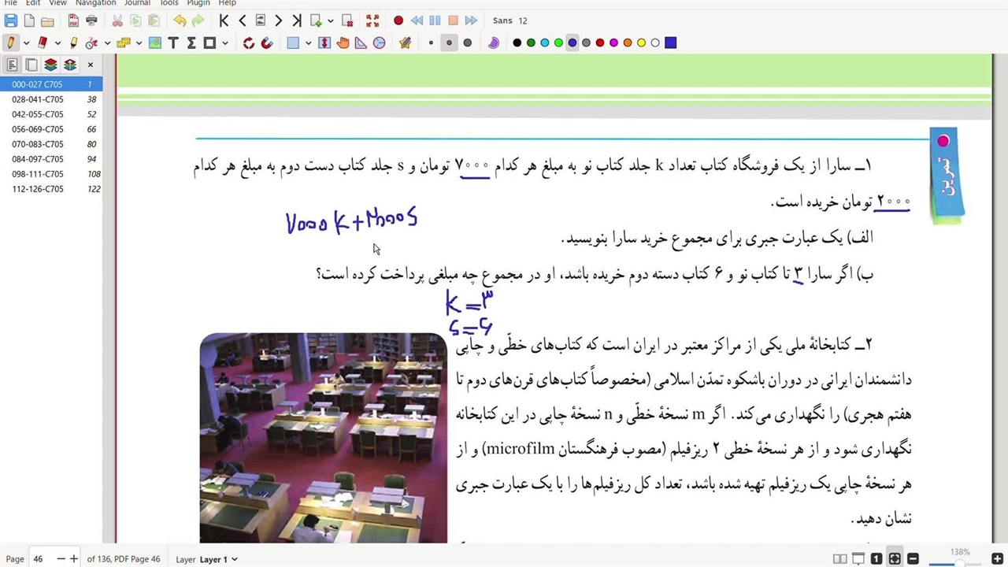
Task: Select the Eraser tool
Action: click(43, 43)
